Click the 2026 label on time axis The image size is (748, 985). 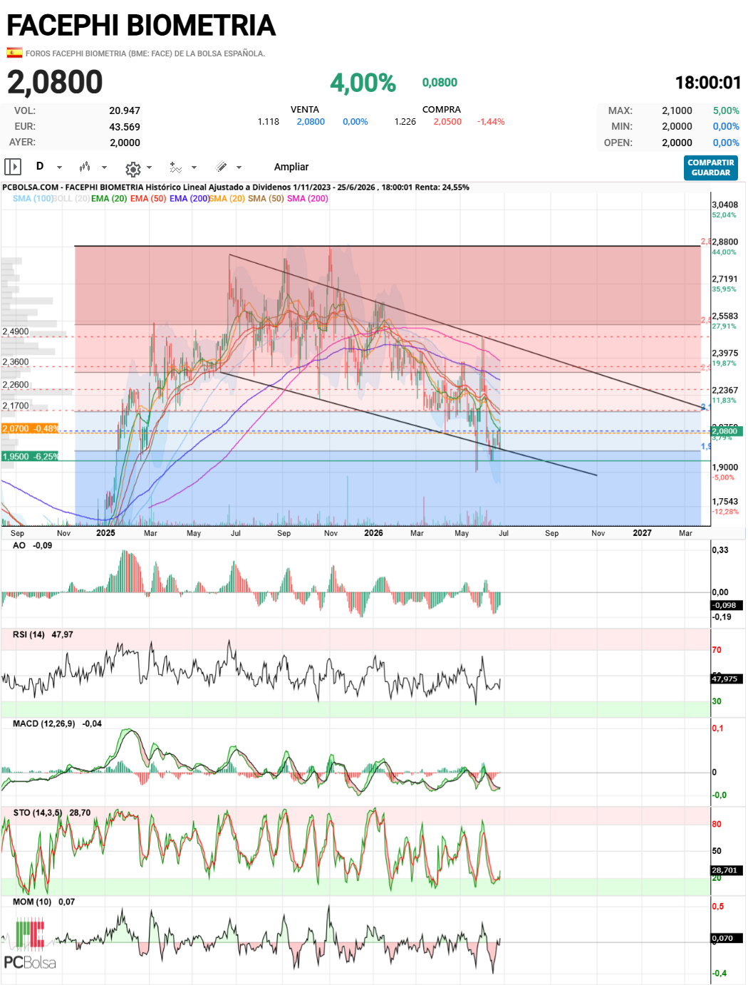point(373,533)
